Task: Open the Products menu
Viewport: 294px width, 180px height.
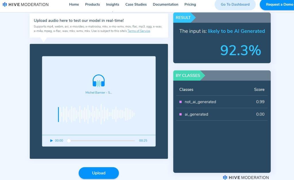Action: click(x=92, y=5)
